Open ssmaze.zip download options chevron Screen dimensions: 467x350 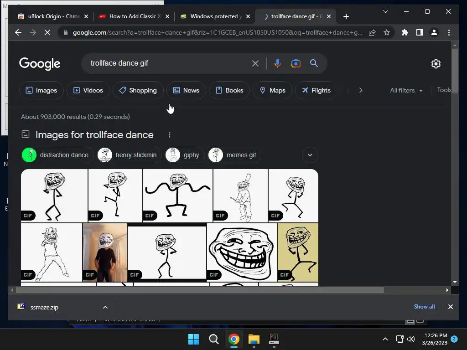tap(105, 307)
